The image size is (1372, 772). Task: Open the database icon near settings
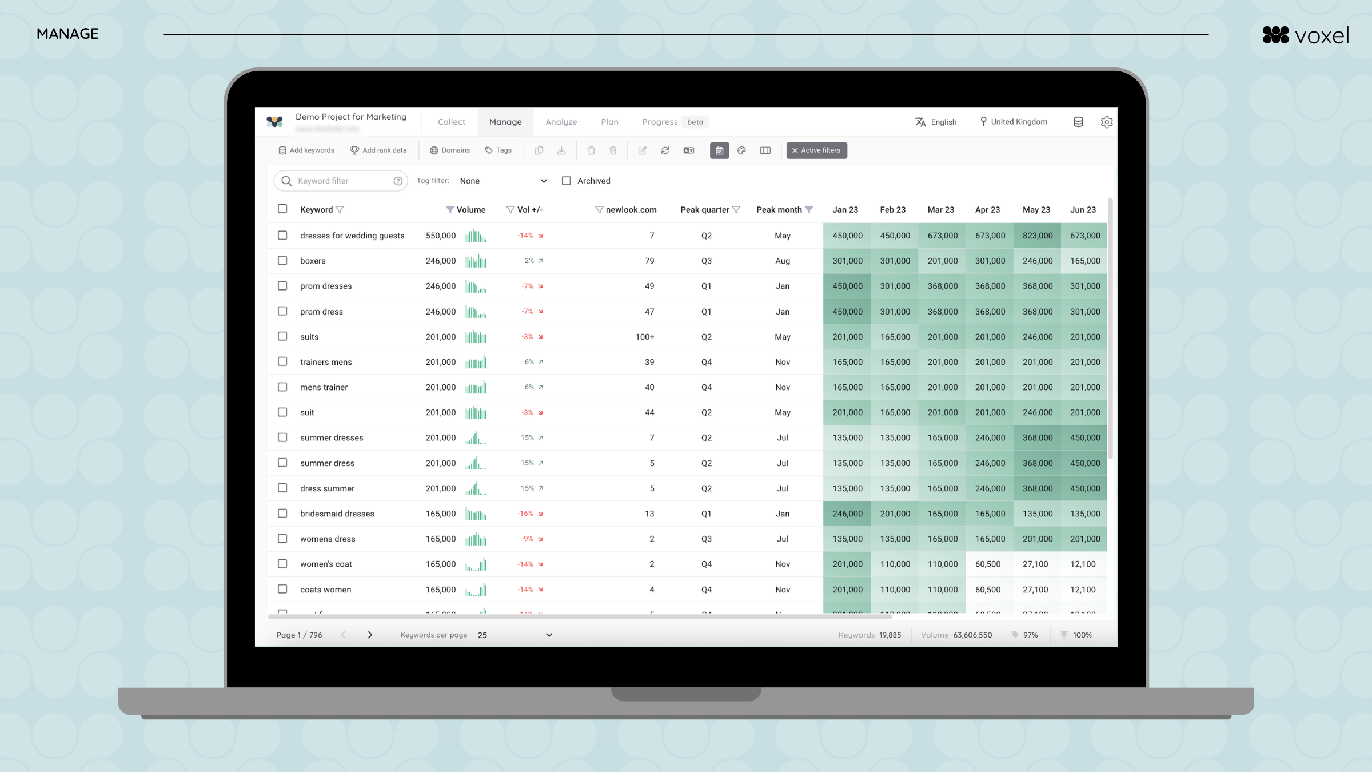[x=1078, y=122]
